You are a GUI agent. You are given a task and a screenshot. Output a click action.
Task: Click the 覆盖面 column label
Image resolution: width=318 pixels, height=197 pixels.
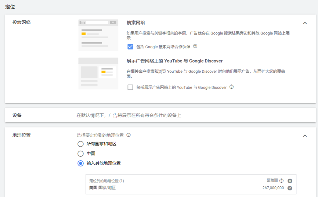272,180
